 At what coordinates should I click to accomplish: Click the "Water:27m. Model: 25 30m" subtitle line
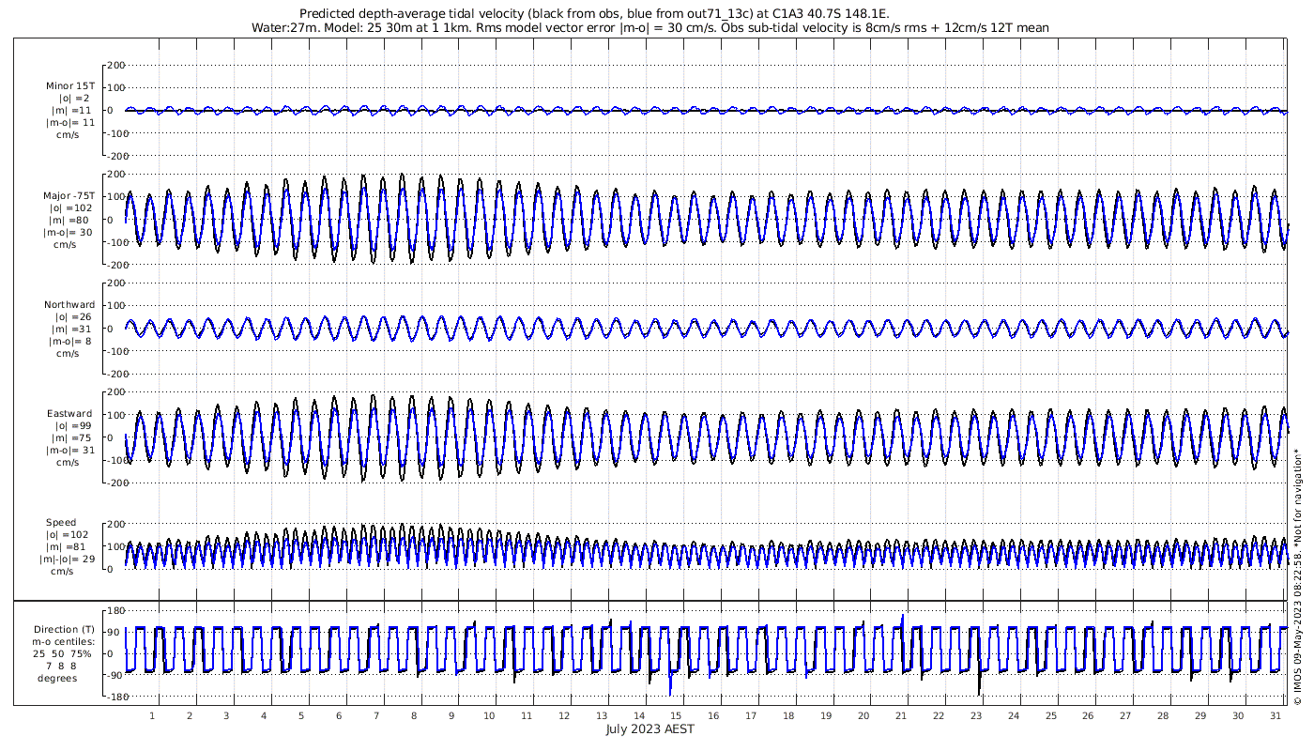pos(650,28)
